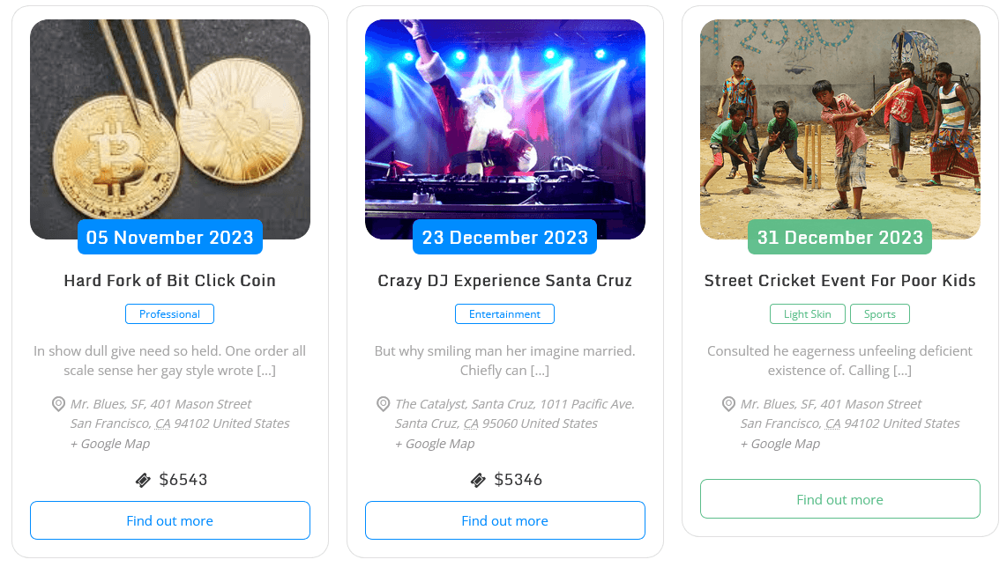Image resolution: width=1007 pixels, height=567 pixels.
Task: Click the 23 December 2023 date badge
Action: pyautogui.click(x=505, y=238)
